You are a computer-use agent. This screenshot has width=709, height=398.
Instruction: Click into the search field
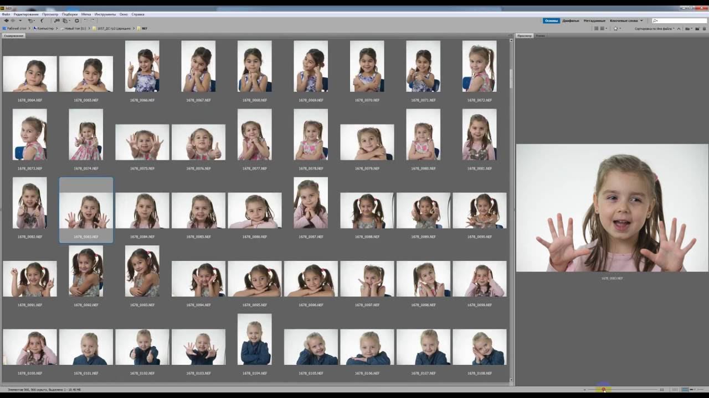click(x=679, y=20)
